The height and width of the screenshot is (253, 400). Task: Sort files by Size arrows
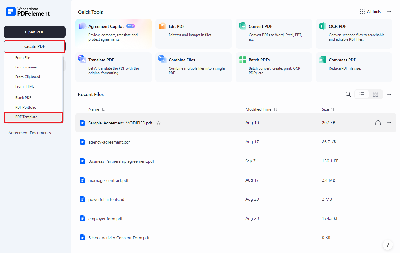[333, 109]
